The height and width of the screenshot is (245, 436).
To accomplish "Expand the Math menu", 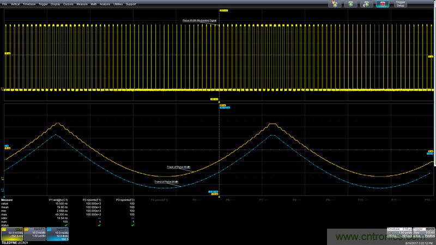I will [94, 3].
